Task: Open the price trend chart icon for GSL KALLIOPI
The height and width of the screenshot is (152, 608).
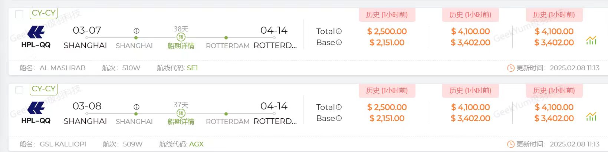Action: point(591,116)
